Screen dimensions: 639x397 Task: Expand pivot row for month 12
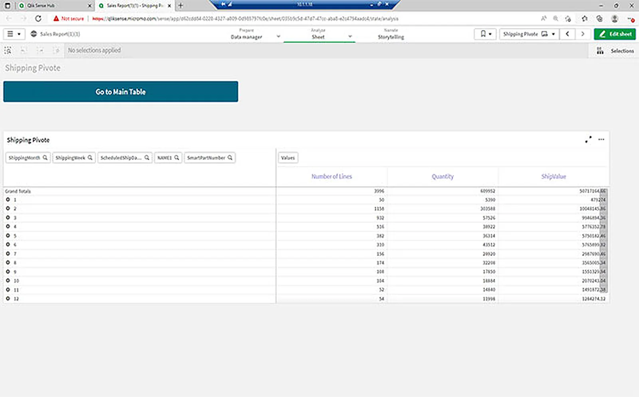(x=8, y=298)
